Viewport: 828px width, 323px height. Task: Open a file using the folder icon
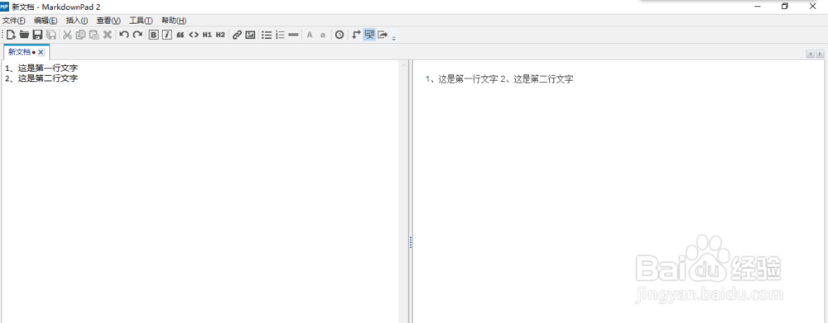pos(24,35)
